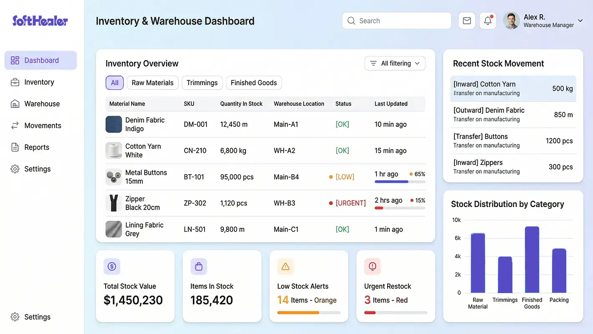This screenshot has width=593, height=334.
Task: Open the Movements sidebar icon
Action: click(x=14, y=125)
